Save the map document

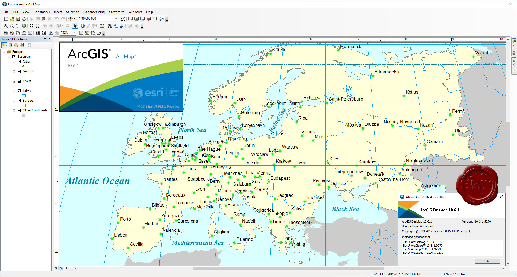(x=18, y=19)
